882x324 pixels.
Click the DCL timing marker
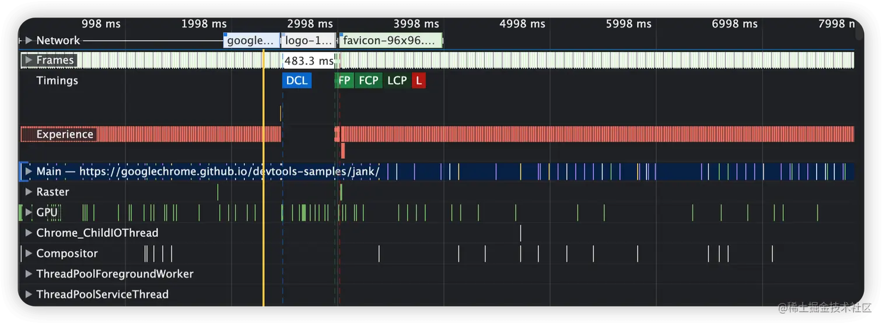297,80
